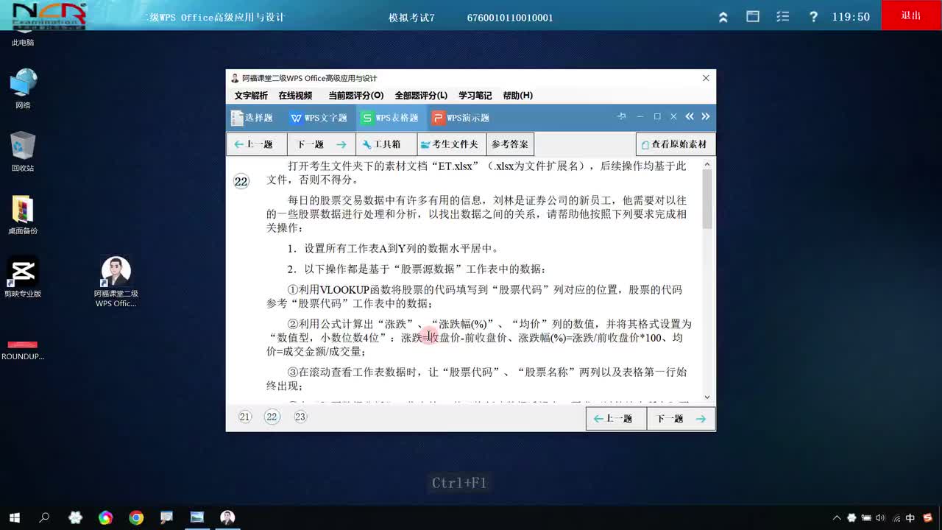Click the picture viewer taskbar icon

tap(197, 517)
